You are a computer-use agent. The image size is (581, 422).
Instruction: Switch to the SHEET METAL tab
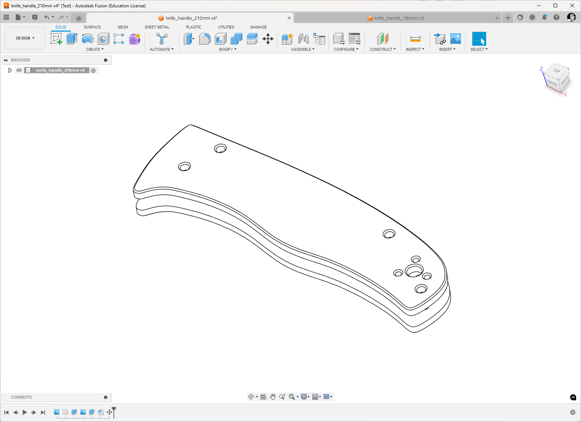tap(157, 27)
